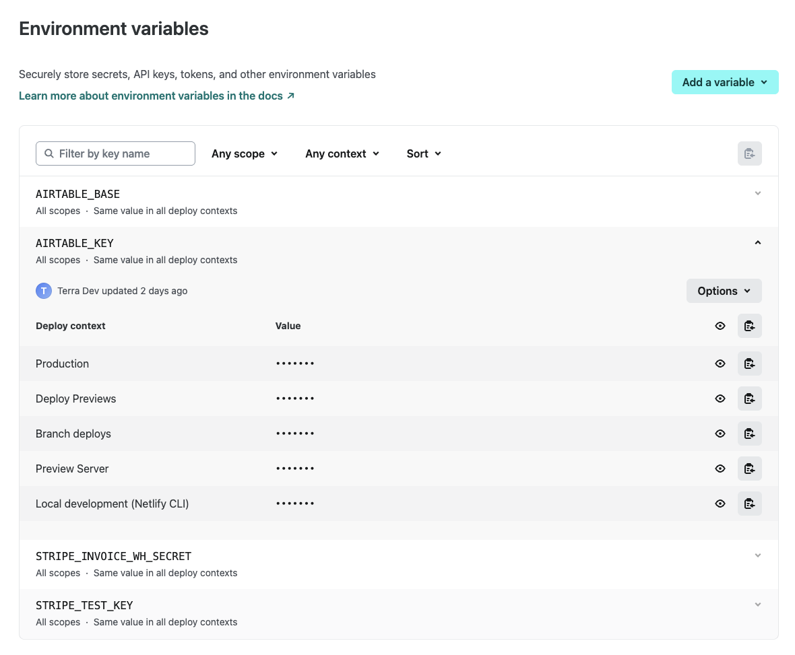Copy all AIRTABLE_KEY values from header row
The height and width of the screenshot is (655, 795).
tap(749, 326)
